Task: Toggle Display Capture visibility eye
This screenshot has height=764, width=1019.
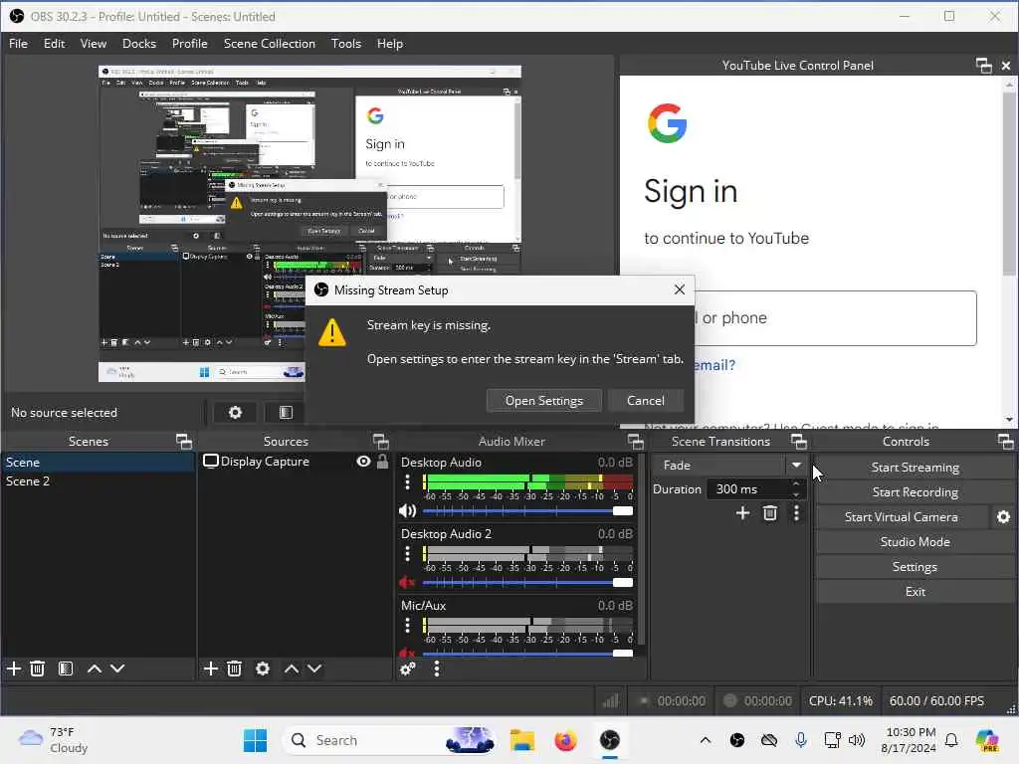Action: coord(364,462)
